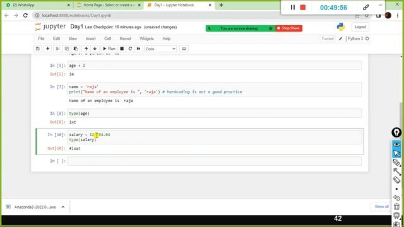Click the Logout button
The height and width of the screenshot is (227, 404).
click(x=360, y=26)
